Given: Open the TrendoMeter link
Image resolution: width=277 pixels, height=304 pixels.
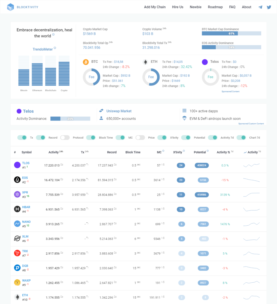Looking at the screenshot, I should [x=43, y=49].
